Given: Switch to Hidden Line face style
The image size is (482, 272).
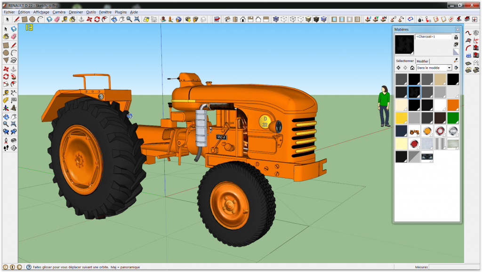Looking at the screenshot, I should (300, 19).
